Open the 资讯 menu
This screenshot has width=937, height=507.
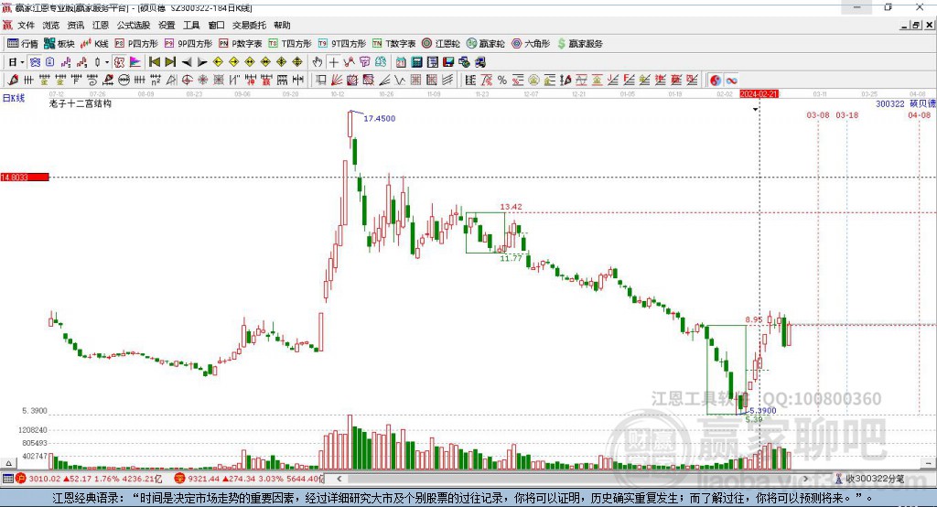tap(75, 25)
